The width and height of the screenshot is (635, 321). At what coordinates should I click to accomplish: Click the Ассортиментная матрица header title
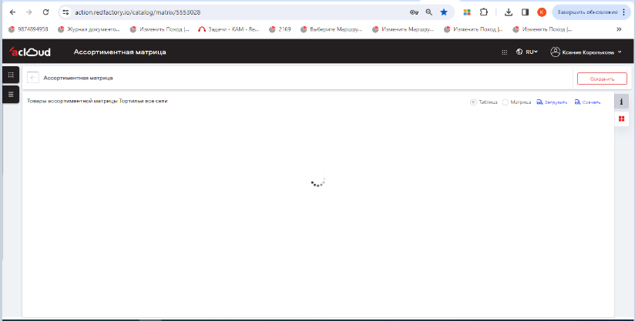[x=120, y=52]
